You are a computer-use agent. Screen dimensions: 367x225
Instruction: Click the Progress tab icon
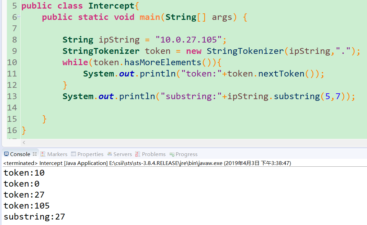tap(172, 154)
